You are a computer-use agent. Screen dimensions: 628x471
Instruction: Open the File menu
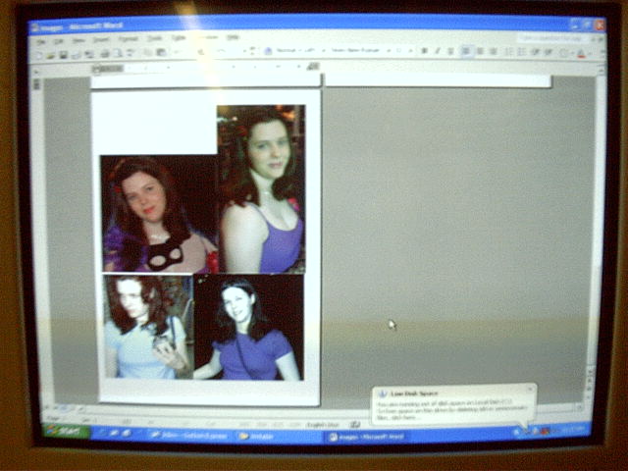click(41, 41)
